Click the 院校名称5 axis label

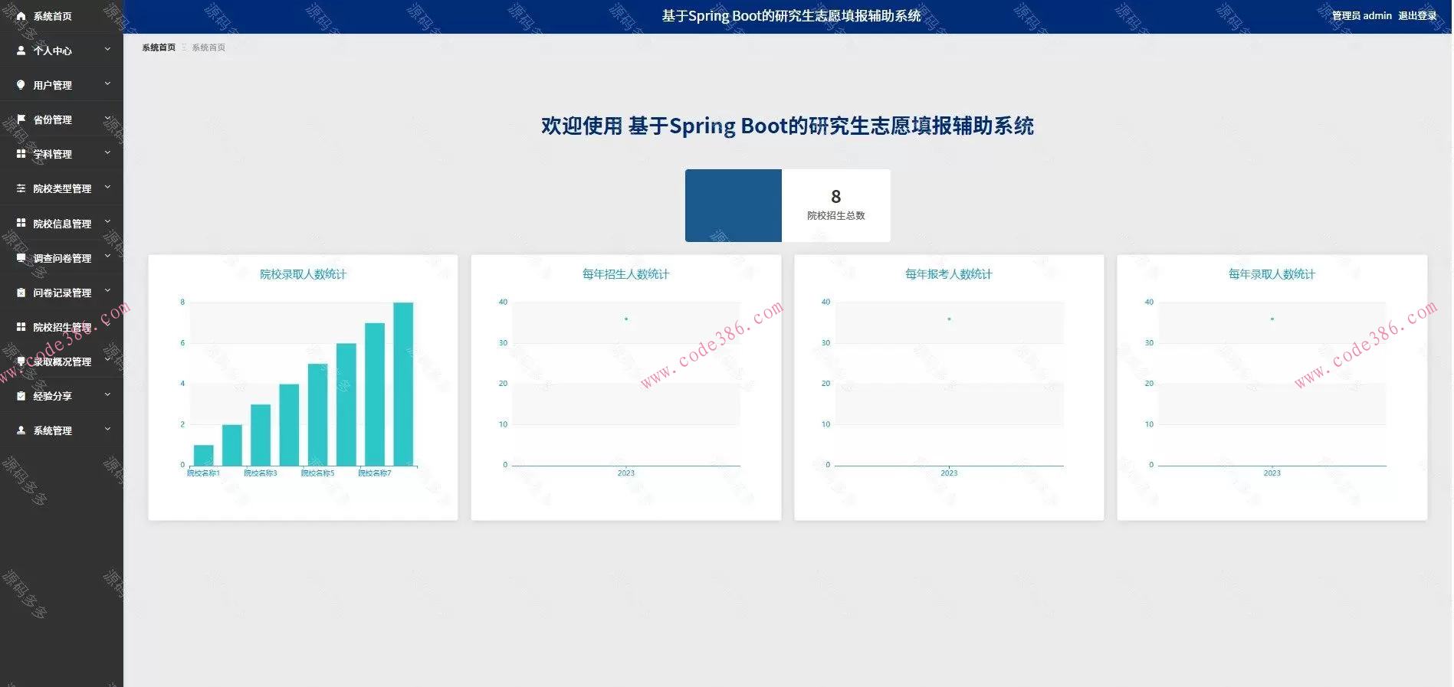[x=317, y=473]
